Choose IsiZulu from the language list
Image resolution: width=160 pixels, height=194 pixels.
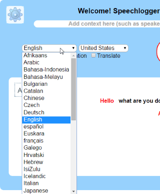[x=46, y=169]
